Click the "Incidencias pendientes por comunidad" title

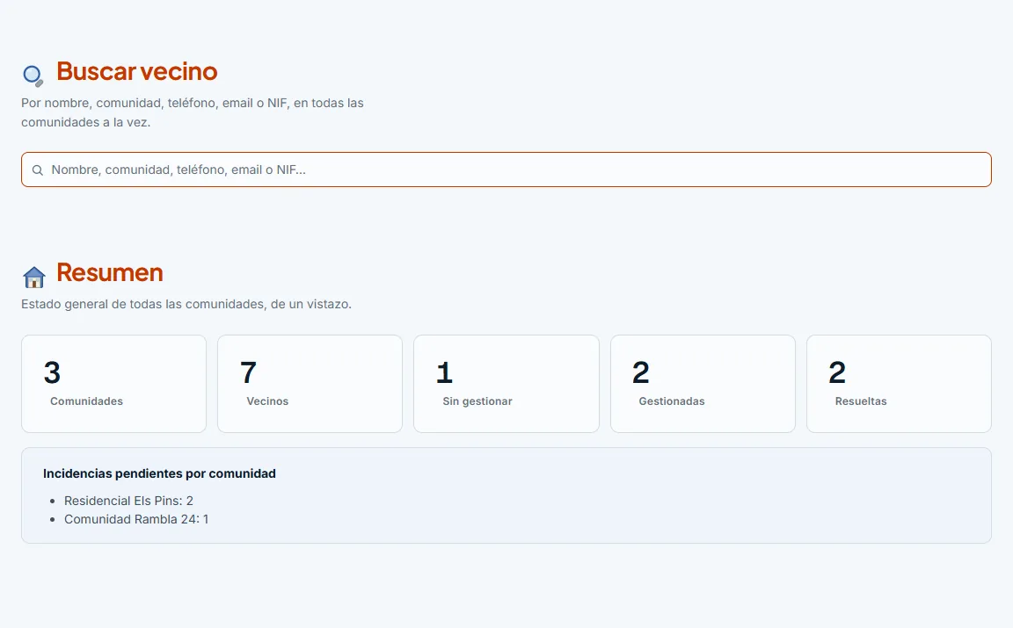(159, 473)
